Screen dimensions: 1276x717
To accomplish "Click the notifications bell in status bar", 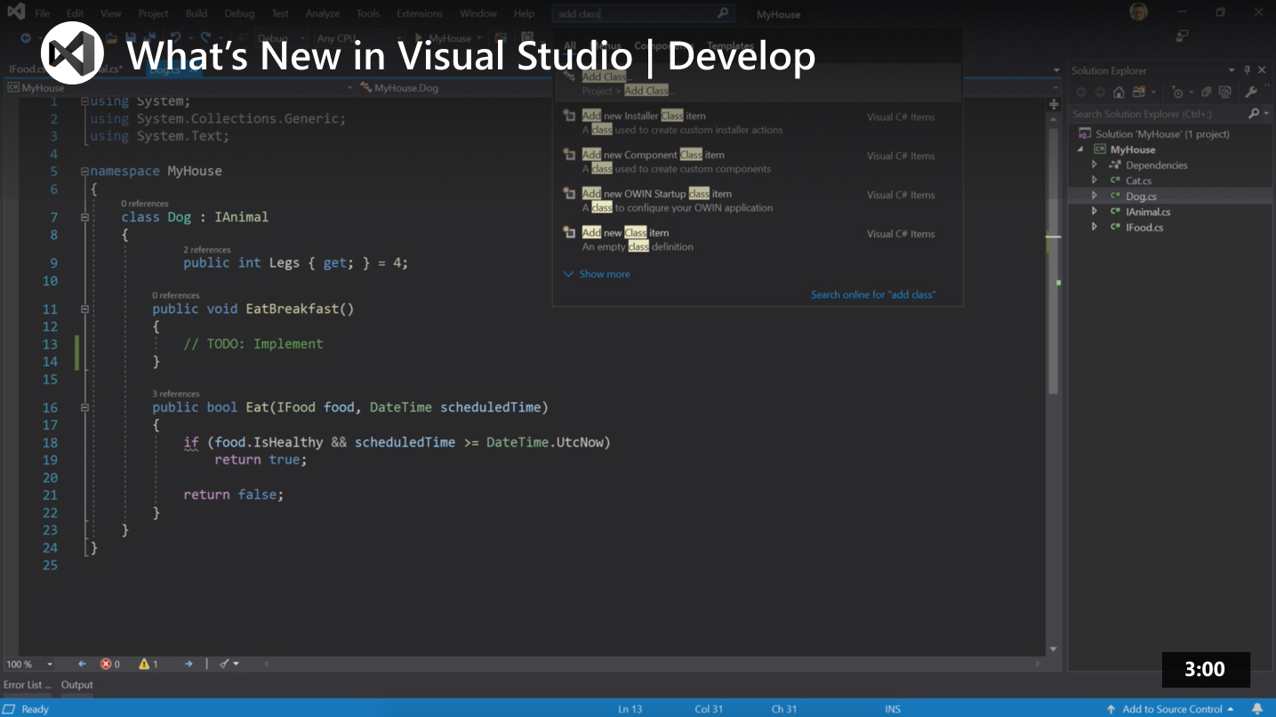I will (x=1257, y=709).
